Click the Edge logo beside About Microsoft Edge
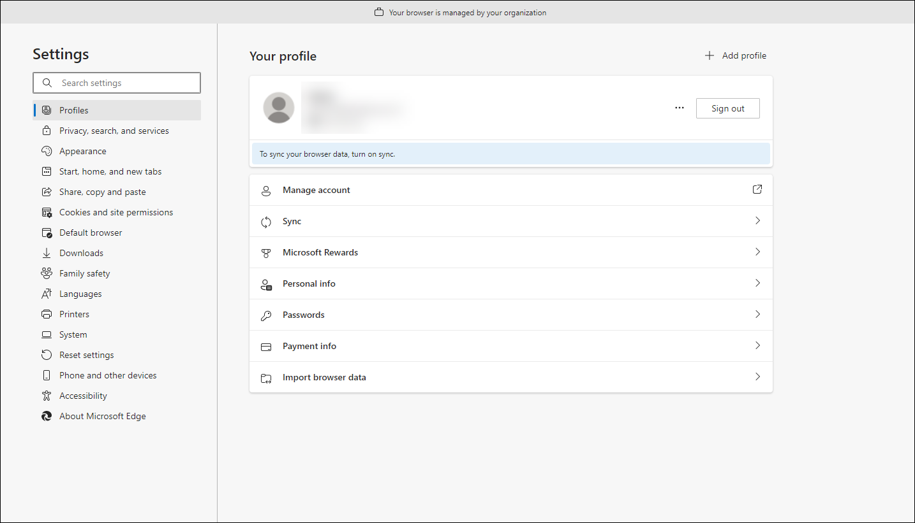Screen dimensions: 915x523 click(x=47, y=416)
